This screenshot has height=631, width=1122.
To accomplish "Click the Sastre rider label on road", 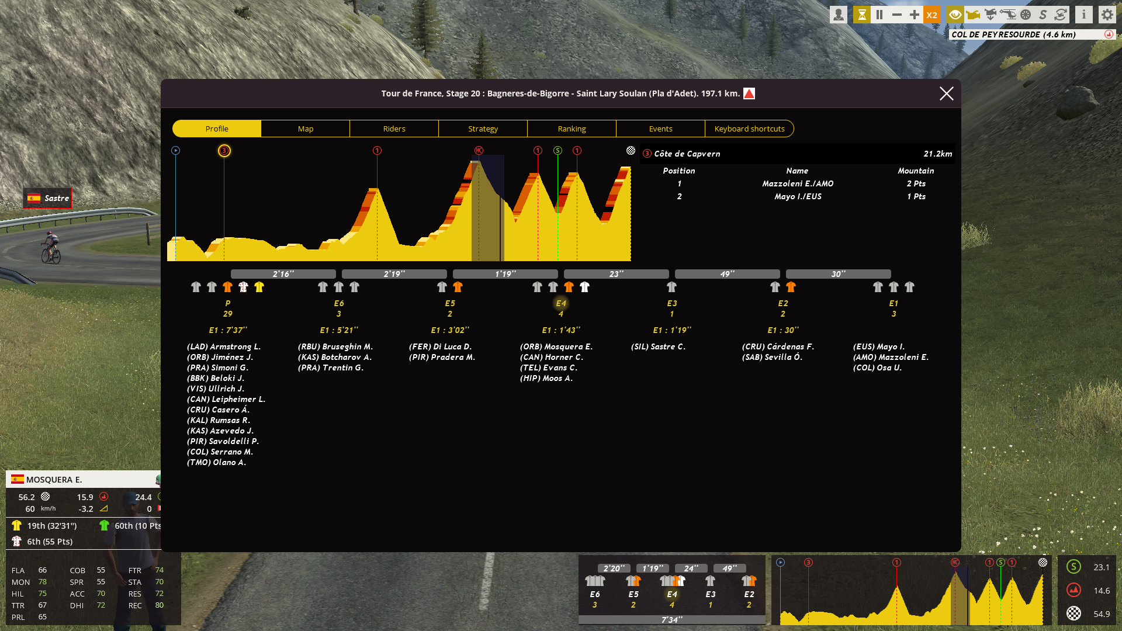I will click(48, 198).
